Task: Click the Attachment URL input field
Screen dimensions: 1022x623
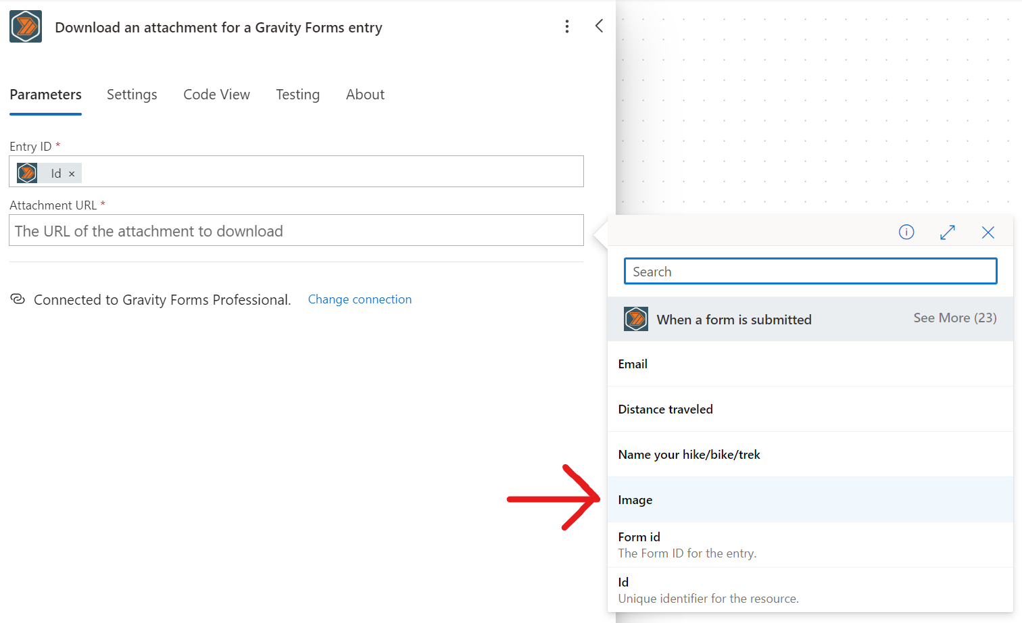Action: (x=296, y=230)
